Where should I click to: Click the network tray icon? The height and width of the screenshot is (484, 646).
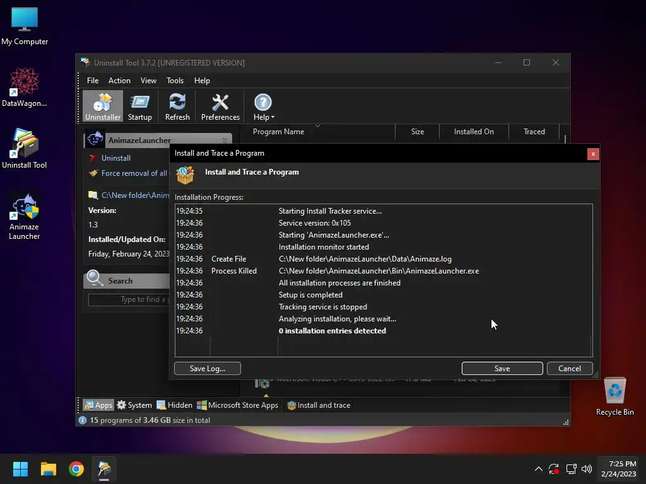[571, 469]
